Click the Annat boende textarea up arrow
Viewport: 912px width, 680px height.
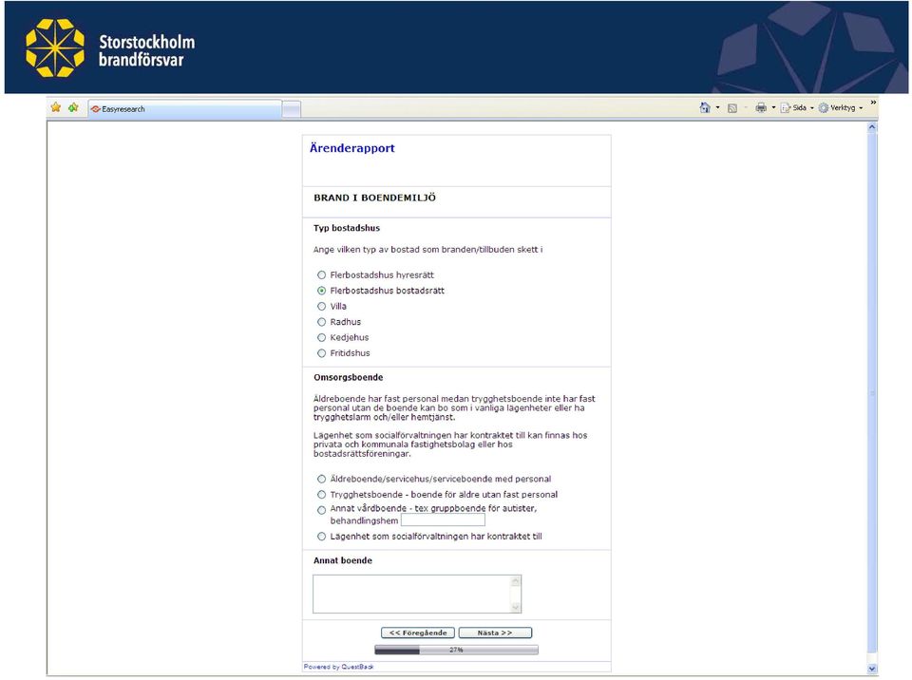pyautogui.click(x=515, y=581)
